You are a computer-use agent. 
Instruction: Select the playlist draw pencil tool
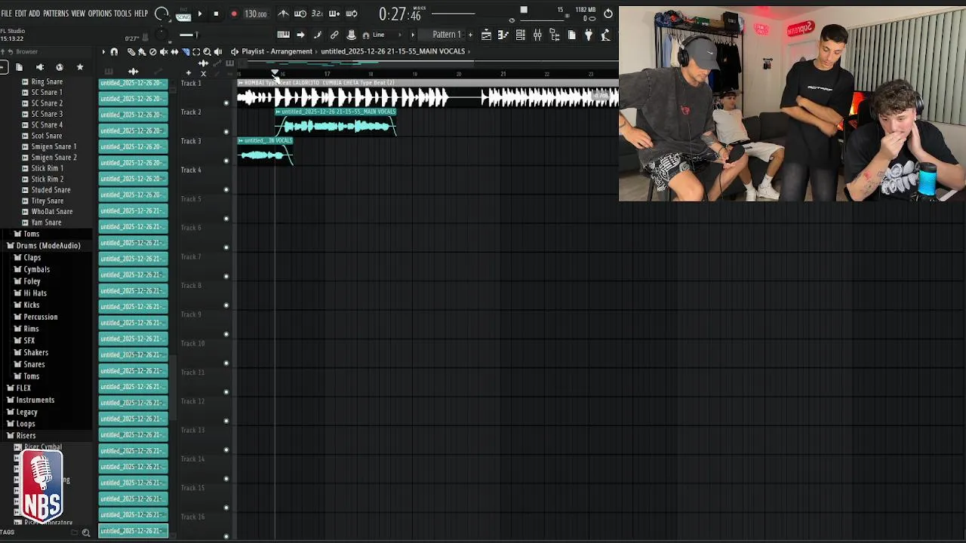[131, 51]
